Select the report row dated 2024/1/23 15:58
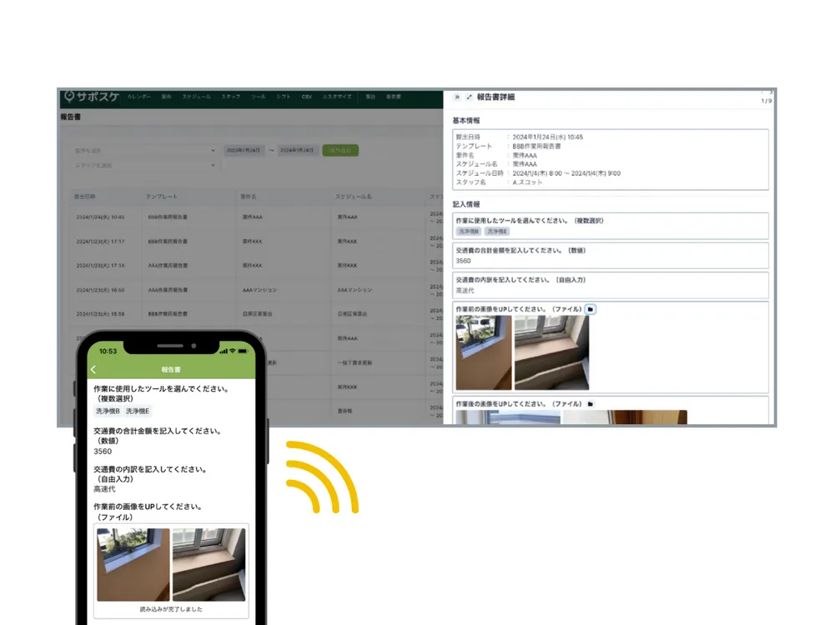The width and height of the screenshot is (834, 625). [x=256, y=313]
